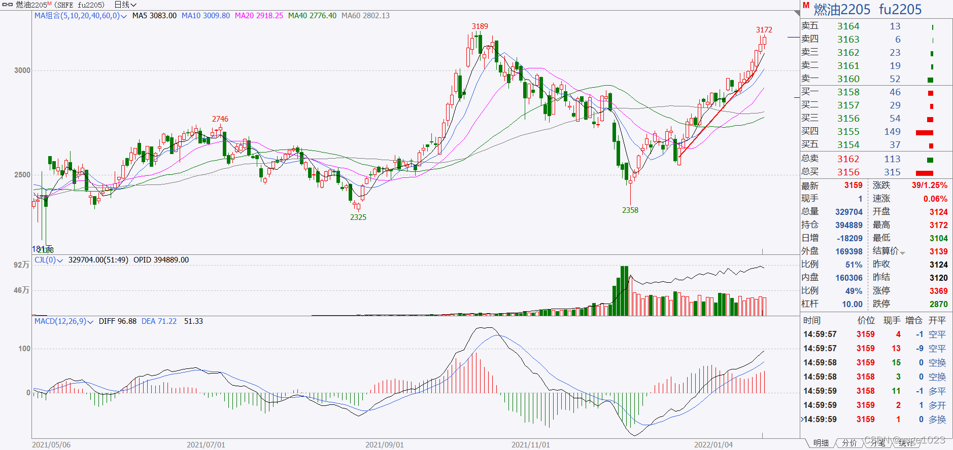Select the 卖三 3162 order row
Screen dimensions: 953x450
(876, 53)
